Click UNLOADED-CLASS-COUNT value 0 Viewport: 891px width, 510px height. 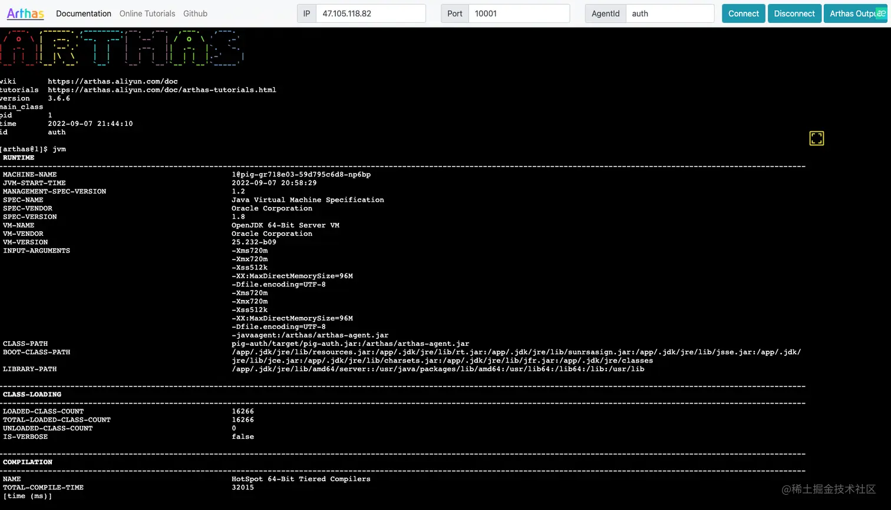click(x=234, y=428)
